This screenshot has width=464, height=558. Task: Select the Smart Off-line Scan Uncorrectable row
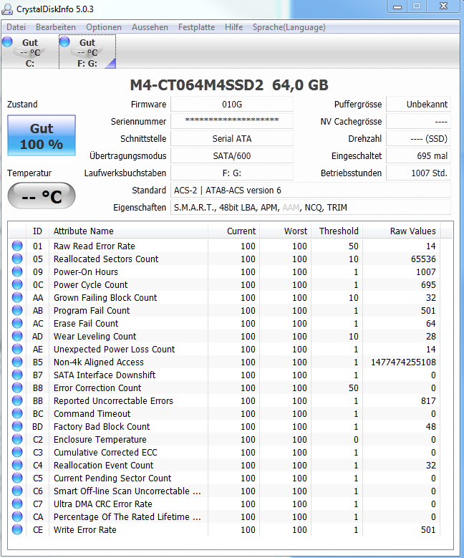coord(225,491)
